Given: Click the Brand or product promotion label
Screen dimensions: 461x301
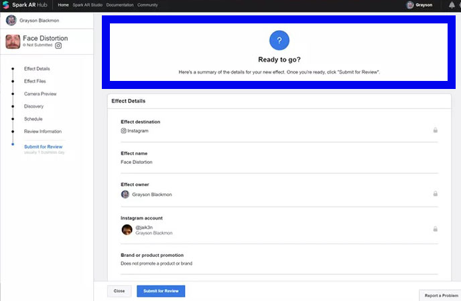Looking at the screenshot, I should (x=152, y=256).
